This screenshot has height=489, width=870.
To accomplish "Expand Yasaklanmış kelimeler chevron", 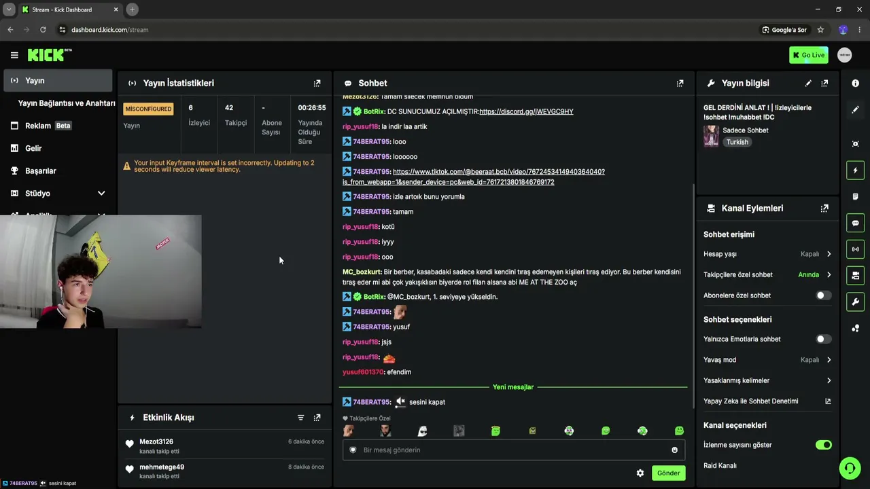I will [829, 381].
